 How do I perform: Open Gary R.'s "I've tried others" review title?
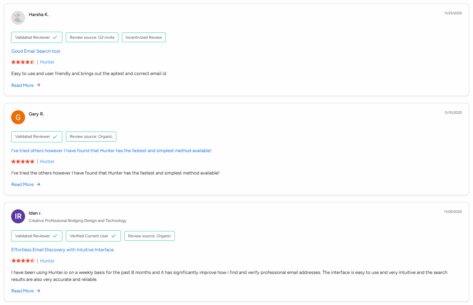coord(111,151)
